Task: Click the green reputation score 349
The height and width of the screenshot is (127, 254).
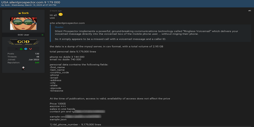Action: point(37,62)
